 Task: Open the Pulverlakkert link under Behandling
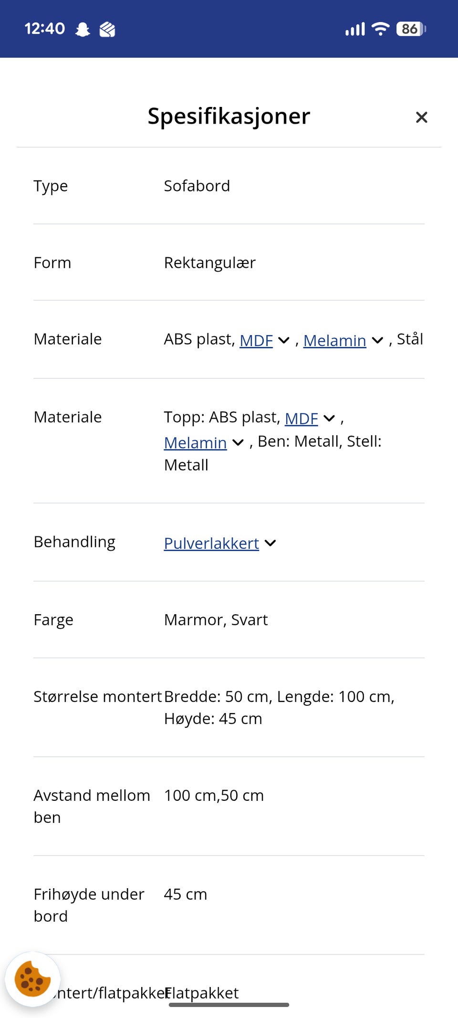point(211,543)
